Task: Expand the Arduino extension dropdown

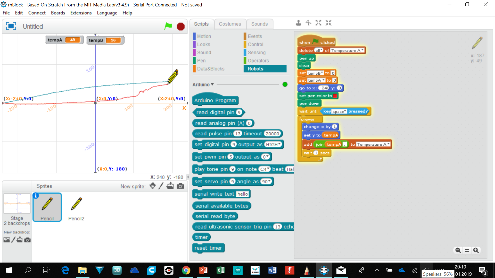Action: (212, 84)
